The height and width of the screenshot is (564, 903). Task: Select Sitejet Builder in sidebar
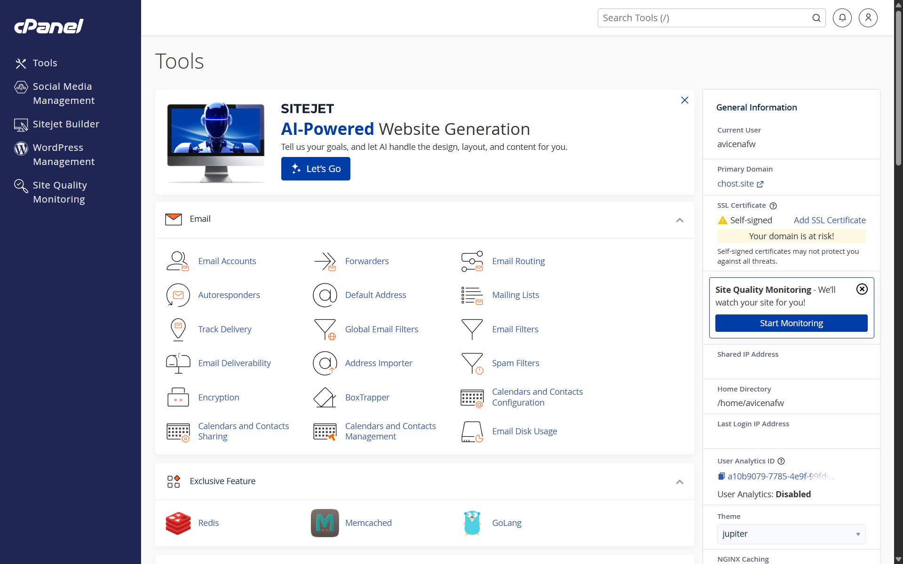pyautogui.click(x=66, y=124)
